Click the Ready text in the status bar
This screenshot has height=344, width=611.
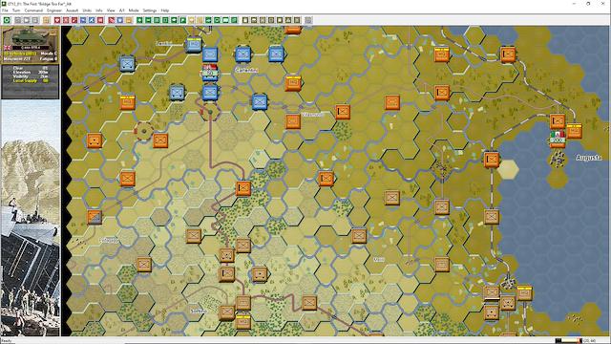7,341
